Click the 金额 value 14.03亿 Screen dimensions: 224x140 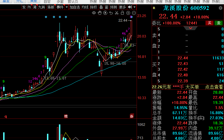click(180, 118)
